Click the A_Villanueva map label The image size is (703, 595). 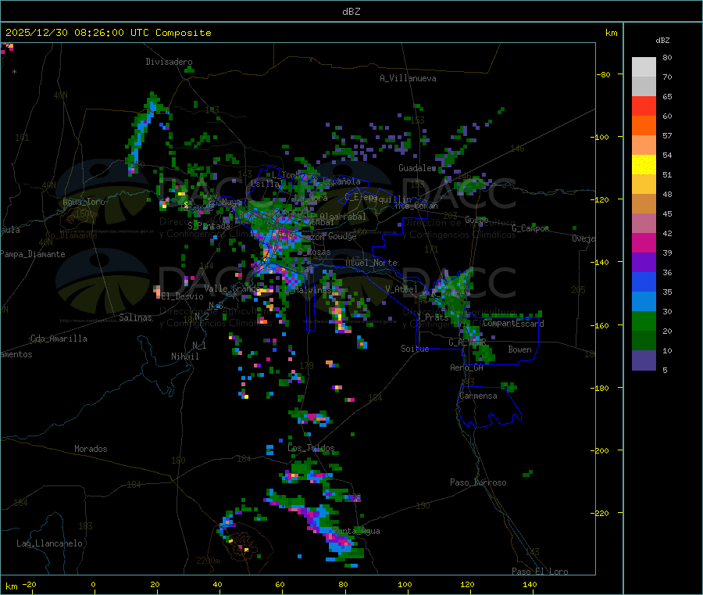coord(408,78)
